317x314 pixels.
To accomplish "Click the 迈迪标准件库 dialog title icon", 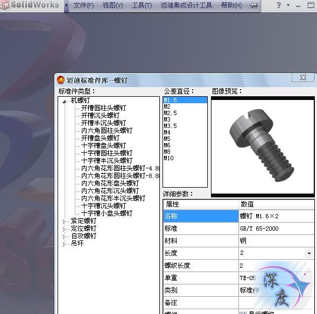I will point(61,80).
